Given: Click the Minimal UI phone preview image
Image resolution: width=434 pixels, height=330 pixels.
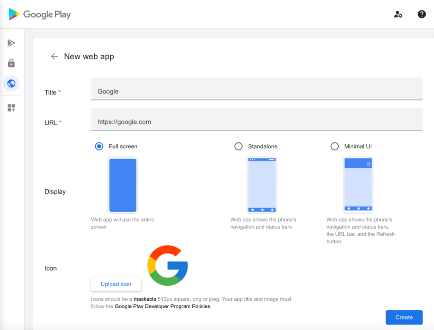Looking at the screenshot, I should click(x=358, y=185).
